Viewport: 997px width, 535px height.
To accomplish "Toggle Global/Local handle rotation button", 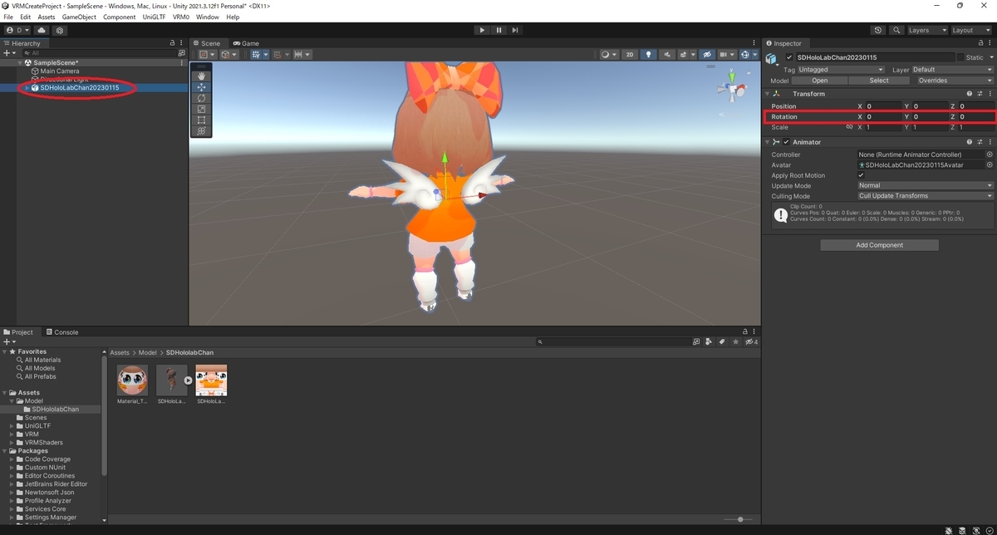I will coord(228,55).
